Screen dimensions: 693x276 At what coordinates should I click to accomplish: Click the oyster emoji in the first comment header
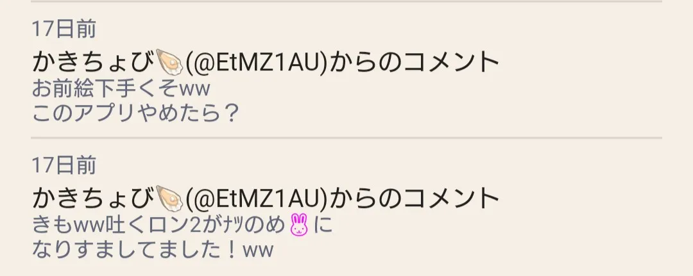click(169, 62)
